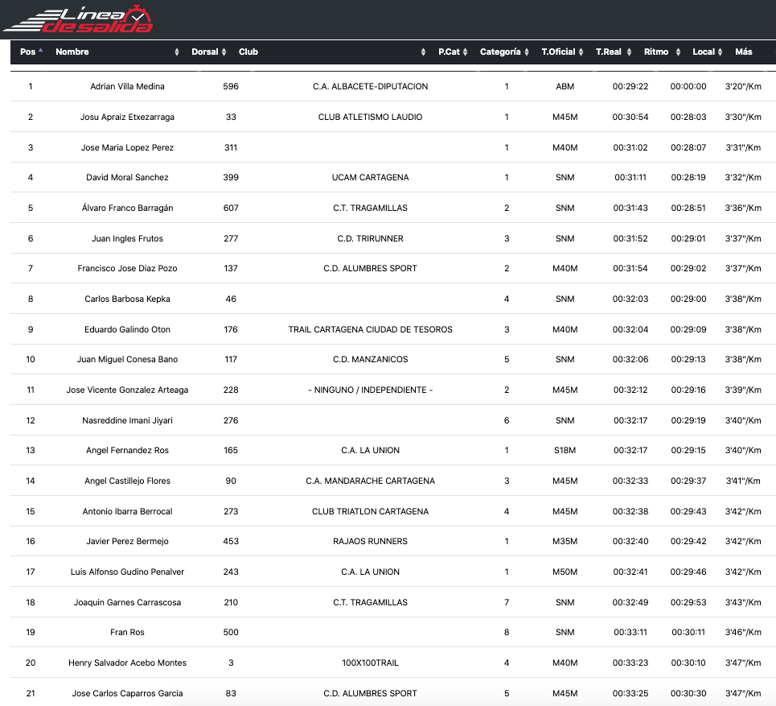The height and width of the screenshot is (706, 776).
Task: Click the Pos column sort arrow
Action: tap(41, 52)
